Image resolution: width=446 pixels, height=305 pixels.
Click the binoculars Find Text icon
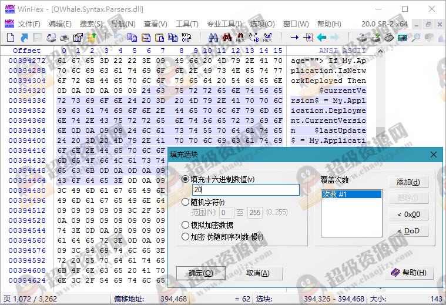pyautogui.click(x=213, y=38)
